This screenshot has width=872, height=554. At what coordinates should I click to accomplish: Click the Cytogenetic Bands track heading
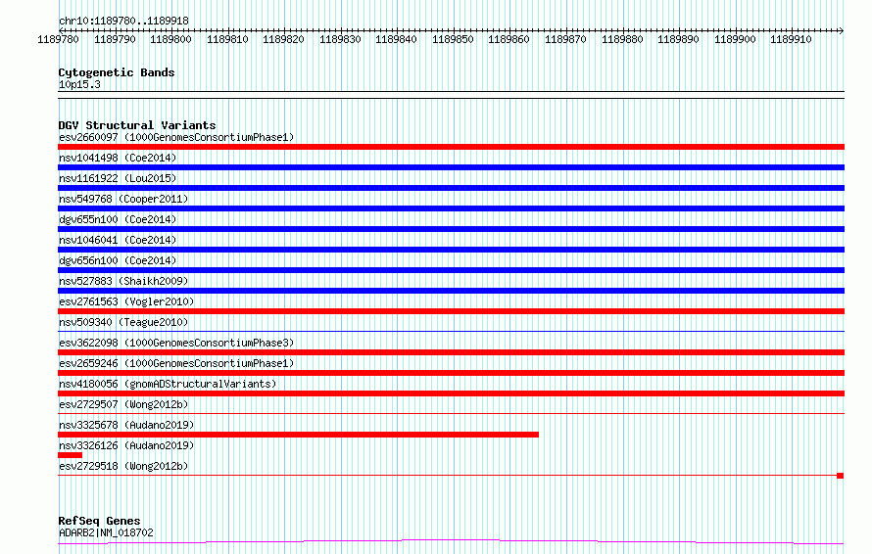point(117,72)
